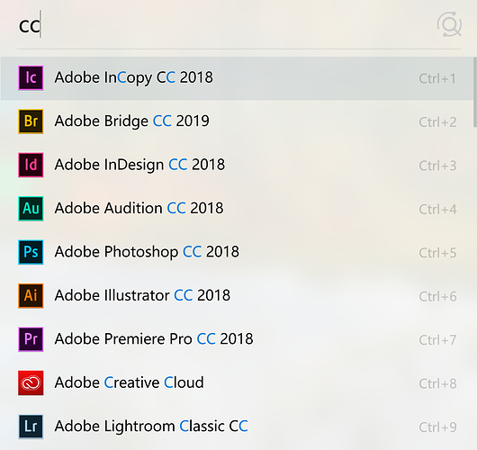Viewport: 477px width, 450px height.
Task: Open Adobe Creative Cloud result text
Action: [x=129, y=382]
